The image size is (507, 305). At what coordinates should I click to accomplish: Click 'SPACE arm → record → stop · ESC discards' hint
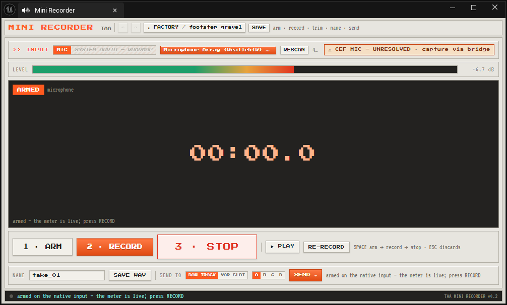407,247
